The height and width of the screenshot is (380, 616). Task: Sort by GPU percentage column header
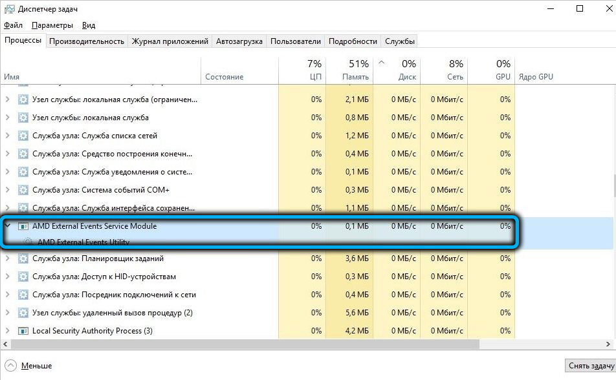[491, 70]
